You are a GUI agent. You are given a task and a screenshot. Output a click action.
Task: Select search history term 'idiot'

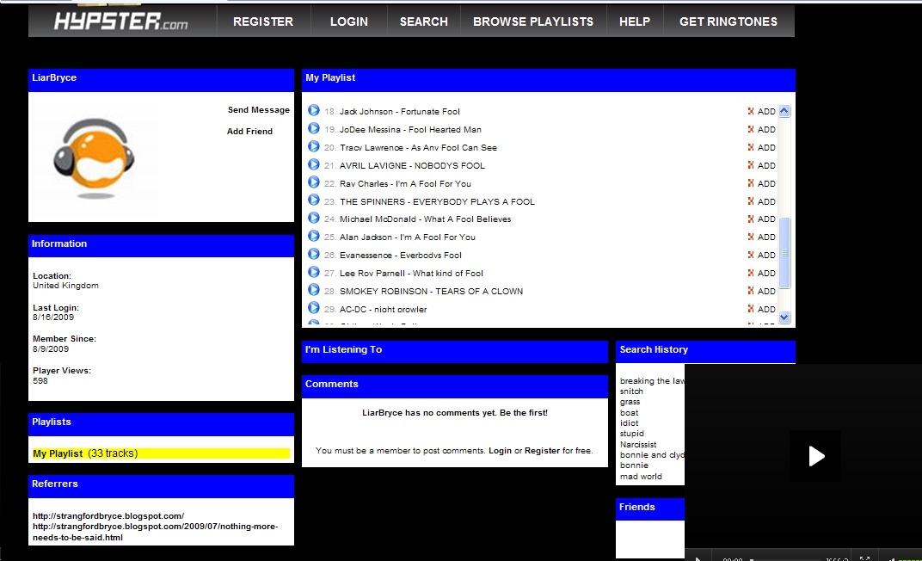point(630,422)
